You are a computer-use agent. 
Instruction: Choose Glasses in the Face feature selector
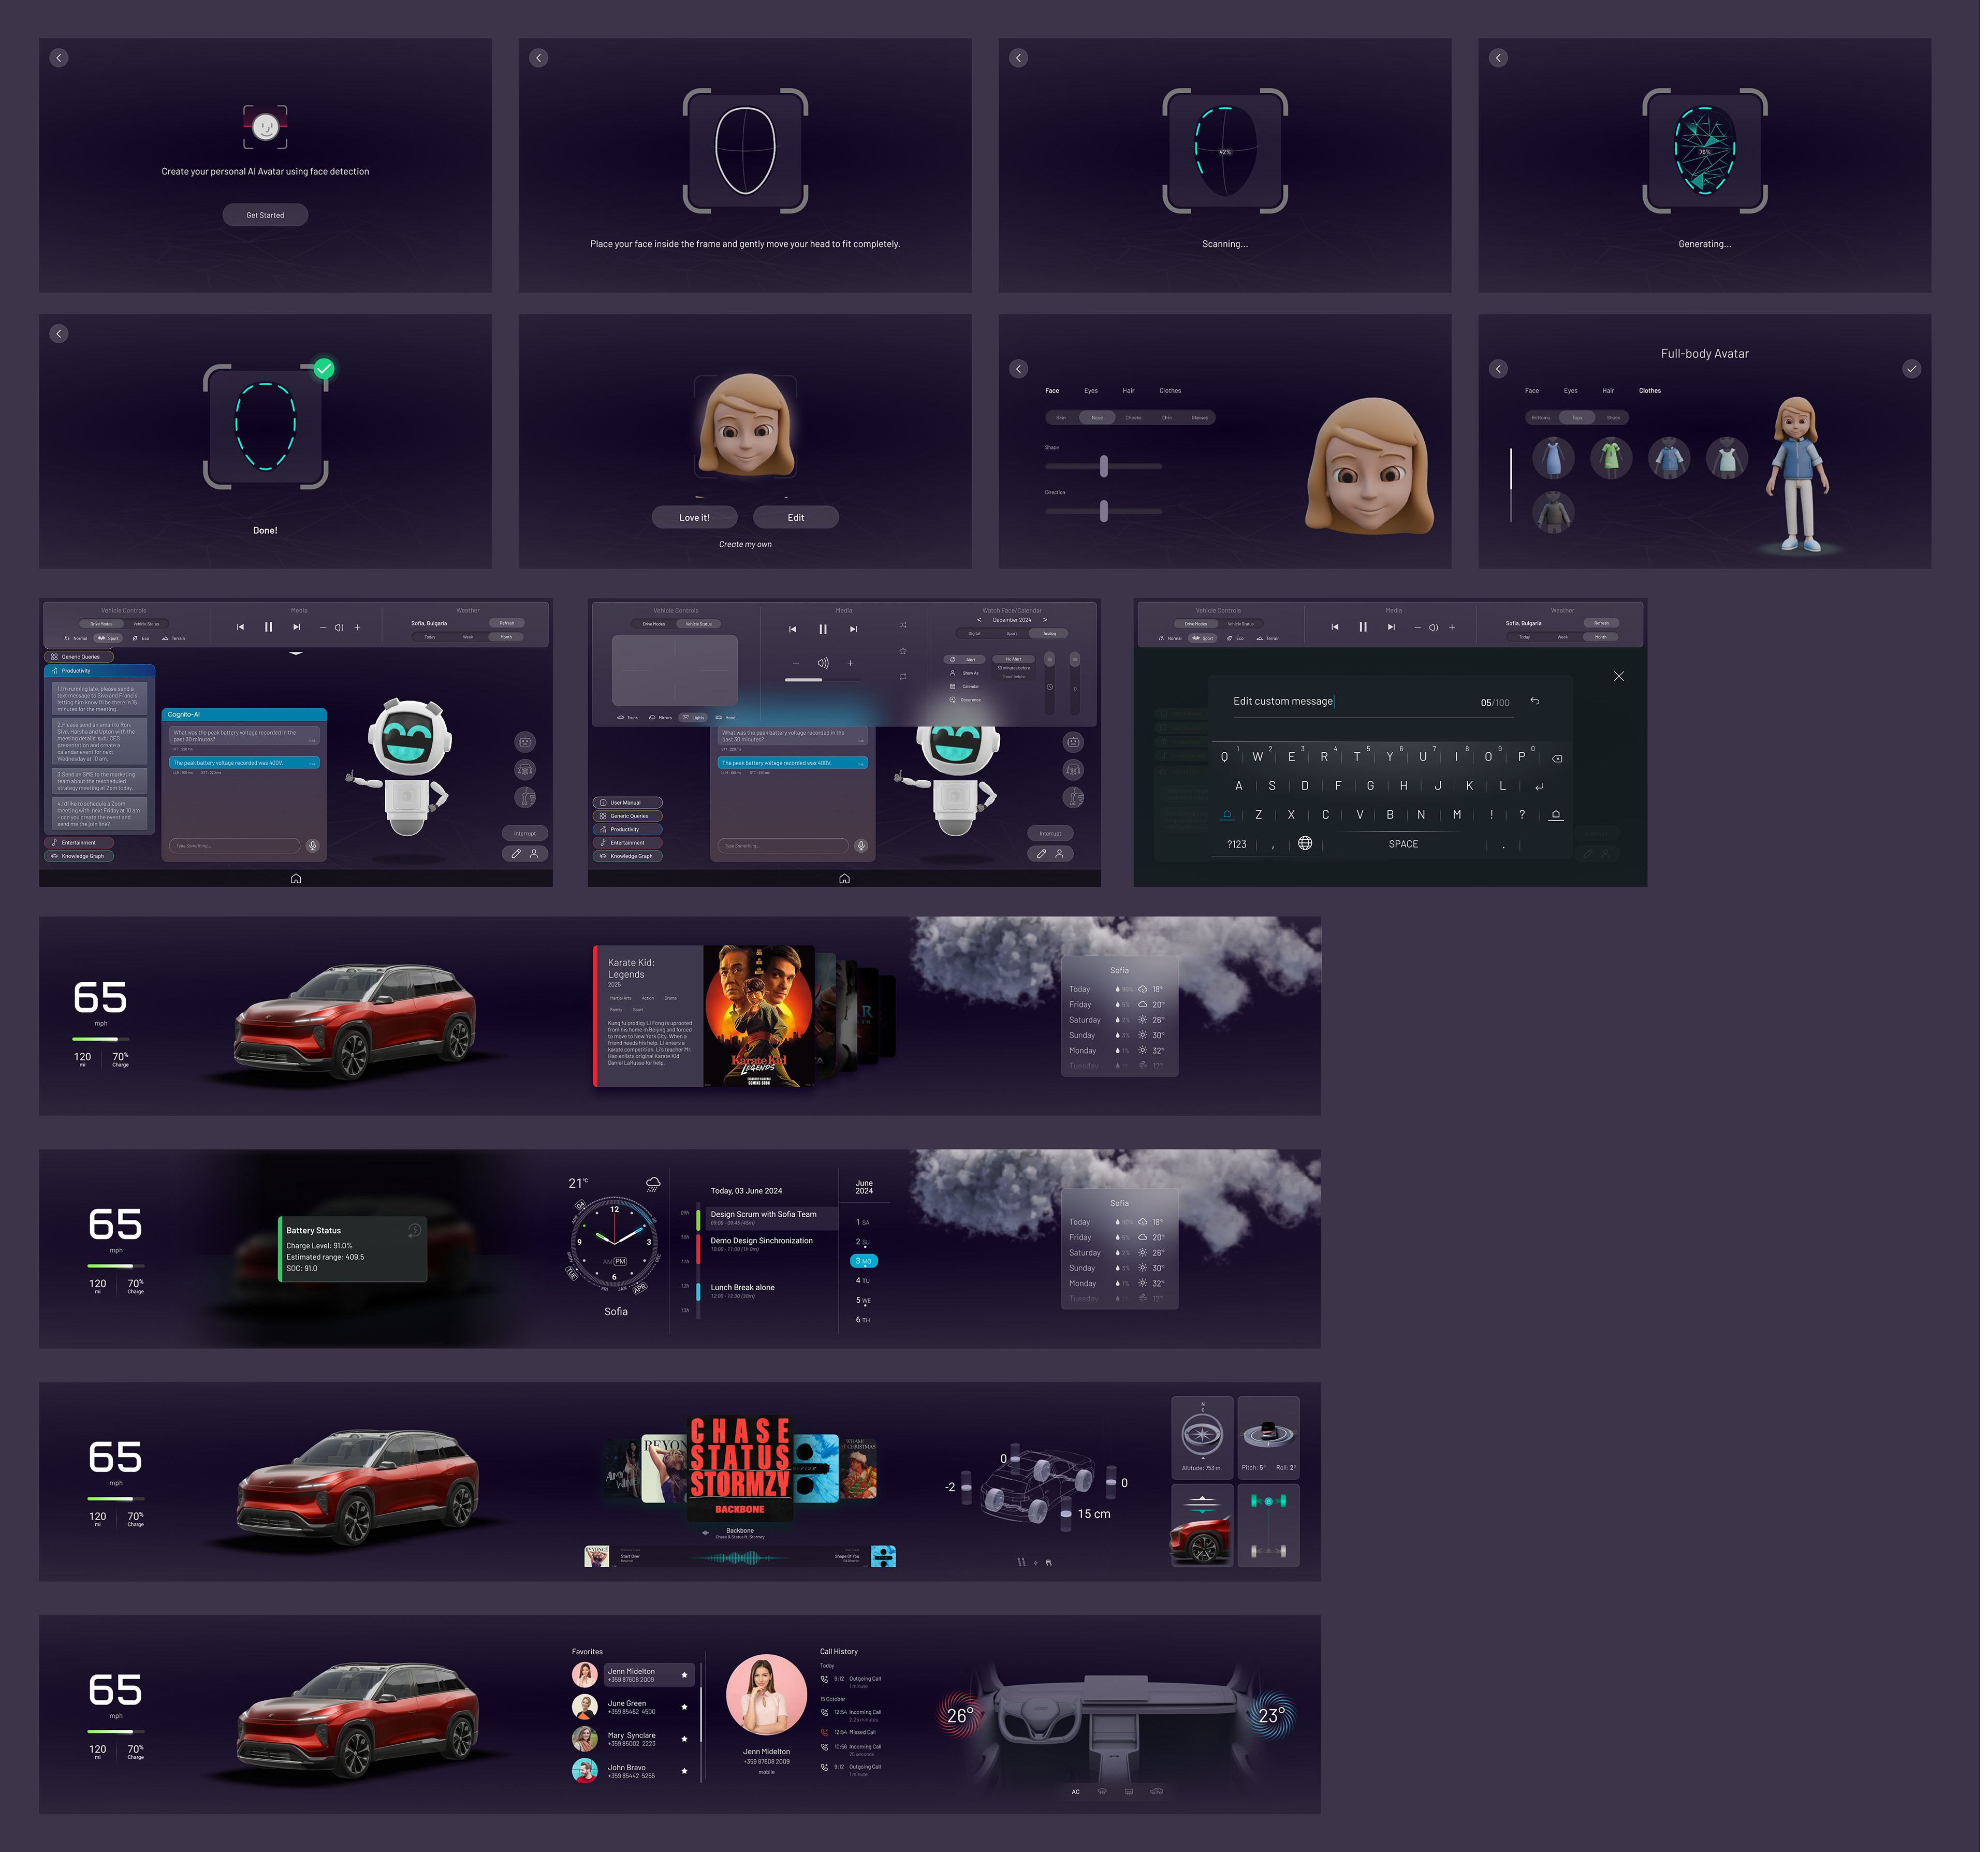click(x=1199, y=418)
